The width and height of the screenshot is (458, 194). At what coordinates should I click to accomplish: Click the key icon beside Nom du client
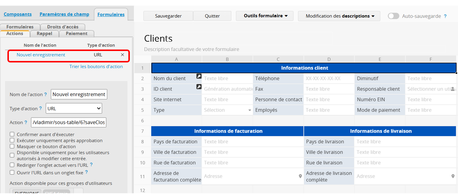pyautogui.click(x=199, y=76)
